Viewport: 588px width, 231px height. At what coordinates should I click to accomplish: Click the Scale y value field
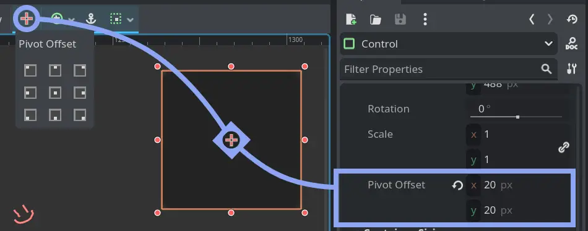511,160
